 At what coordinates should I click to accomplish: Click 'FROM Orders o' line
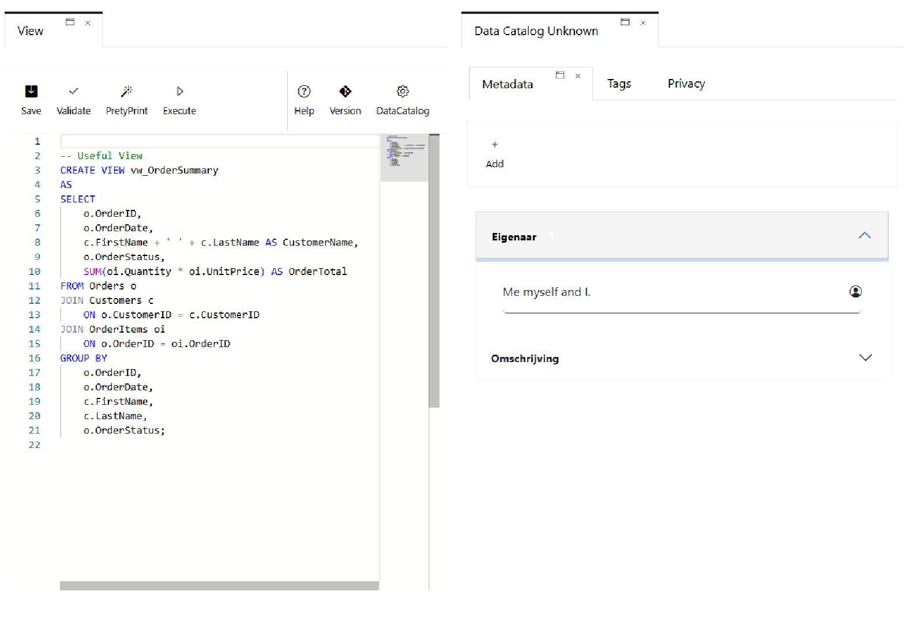[x=98, y=286]
